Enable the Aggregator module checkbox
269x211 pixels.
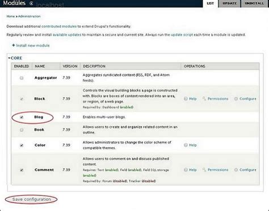22,77
